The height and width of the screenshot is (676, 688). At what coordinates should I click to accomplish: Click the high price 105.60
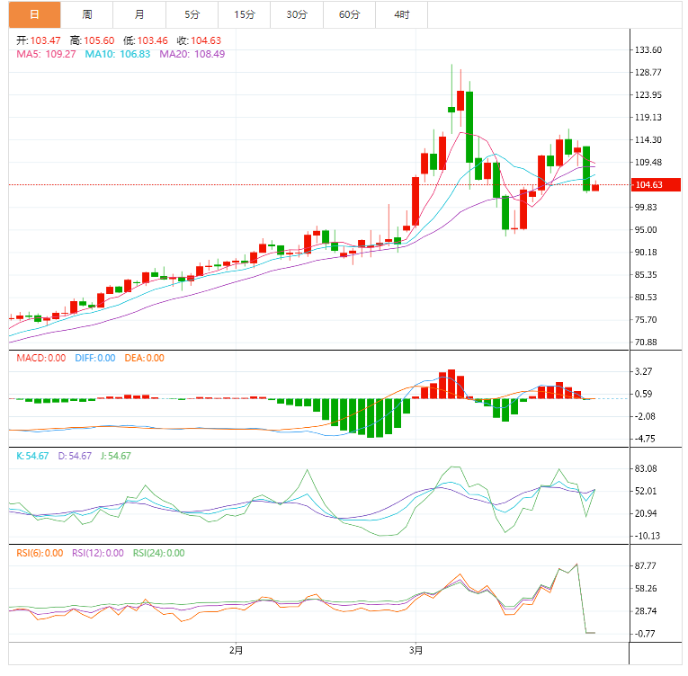(99, 40)
